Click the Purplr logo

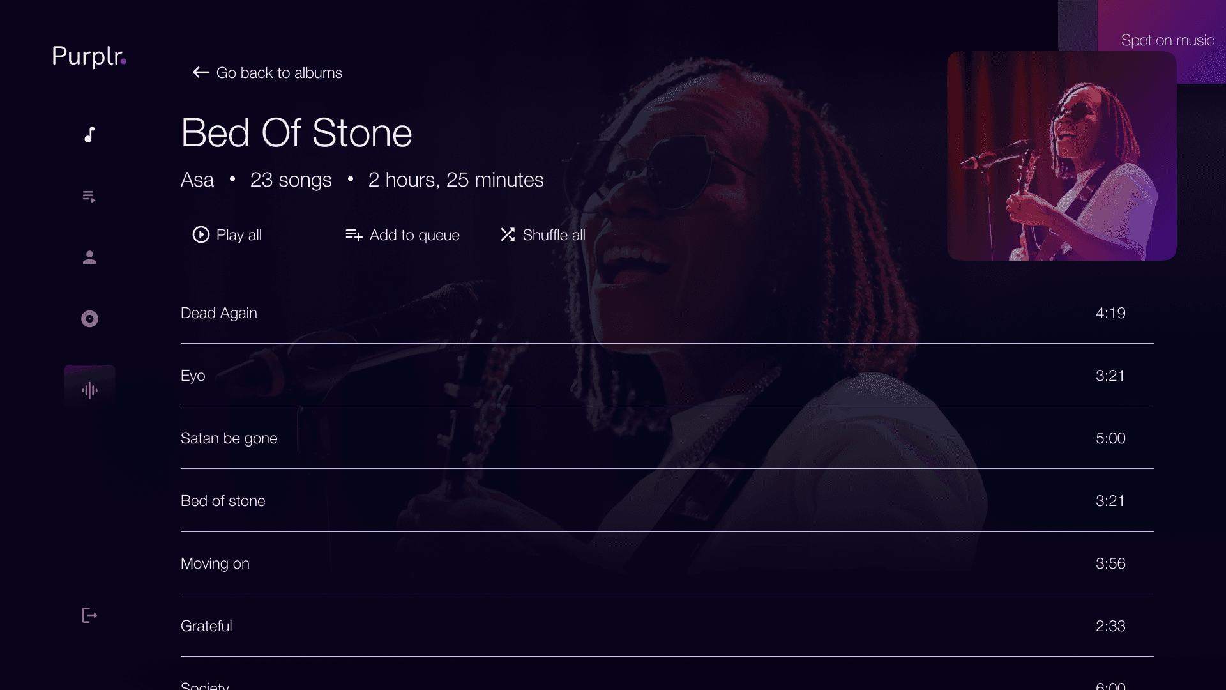89,56
